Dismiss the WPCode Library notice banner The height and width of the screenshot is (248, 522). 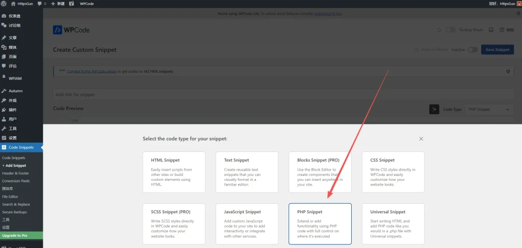tap(508, 71)
